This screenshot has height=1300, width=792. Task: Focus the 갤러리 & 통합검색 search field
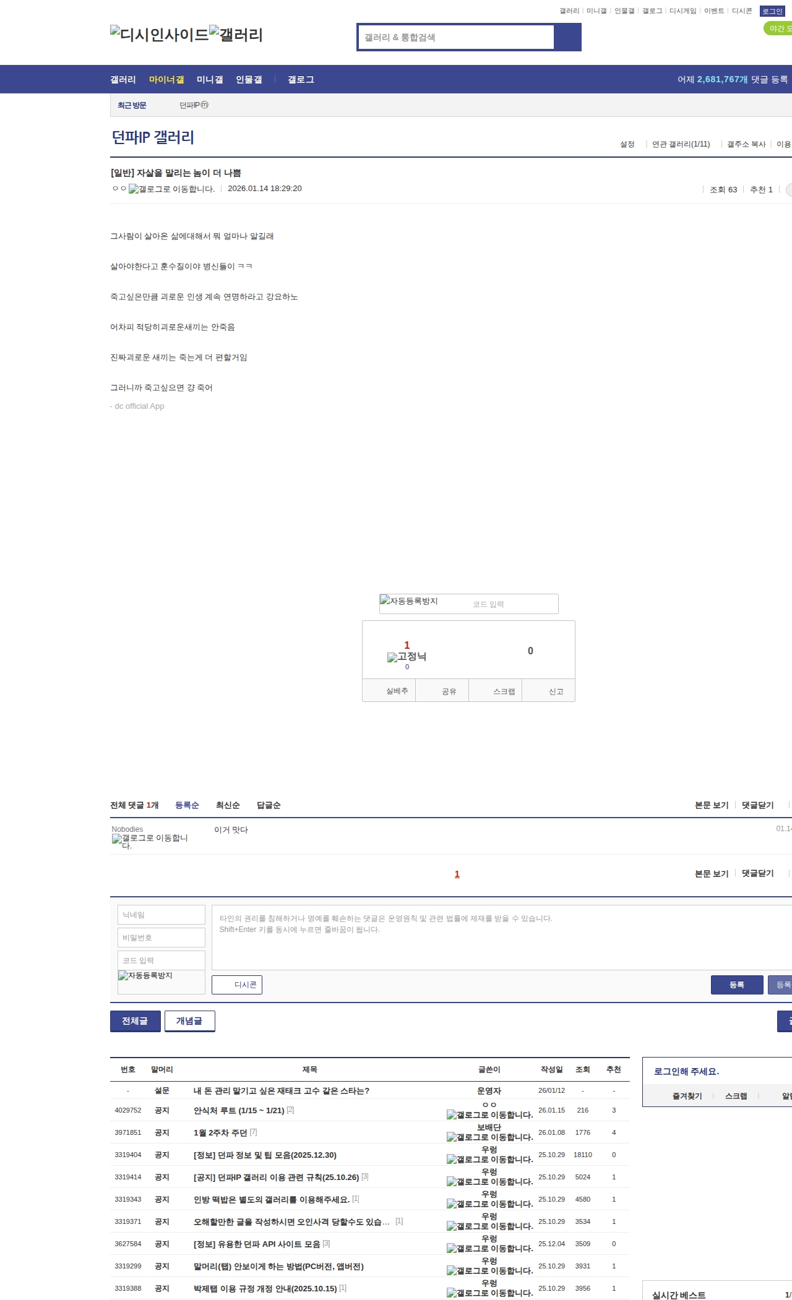tap(457, 37)
